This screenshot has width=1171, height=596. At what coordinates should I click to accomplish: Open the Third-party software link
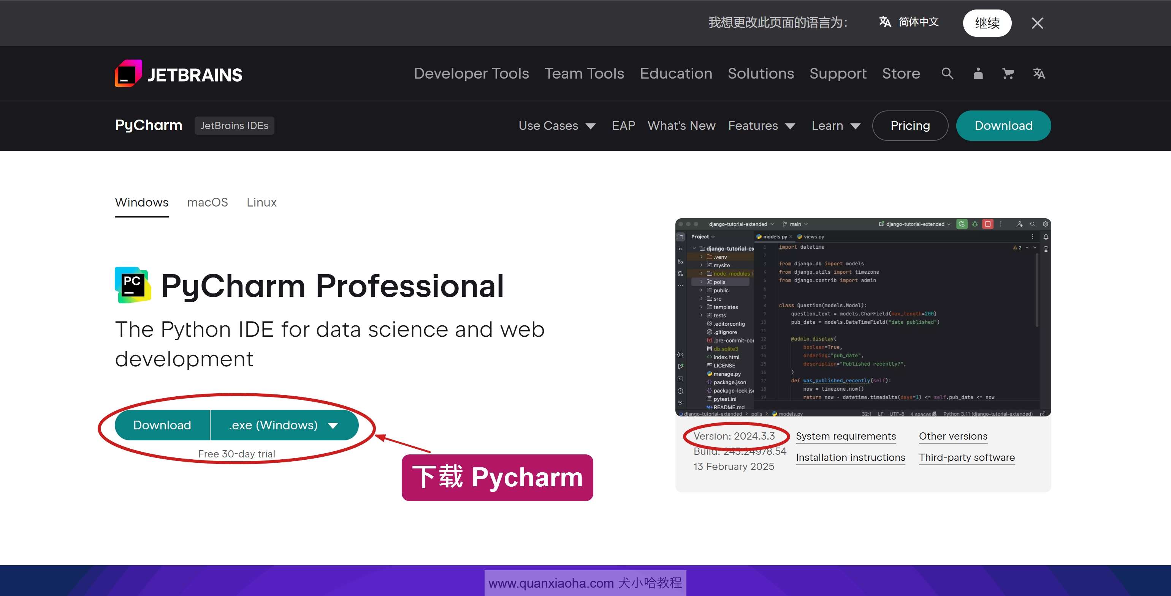click(967, 457)
